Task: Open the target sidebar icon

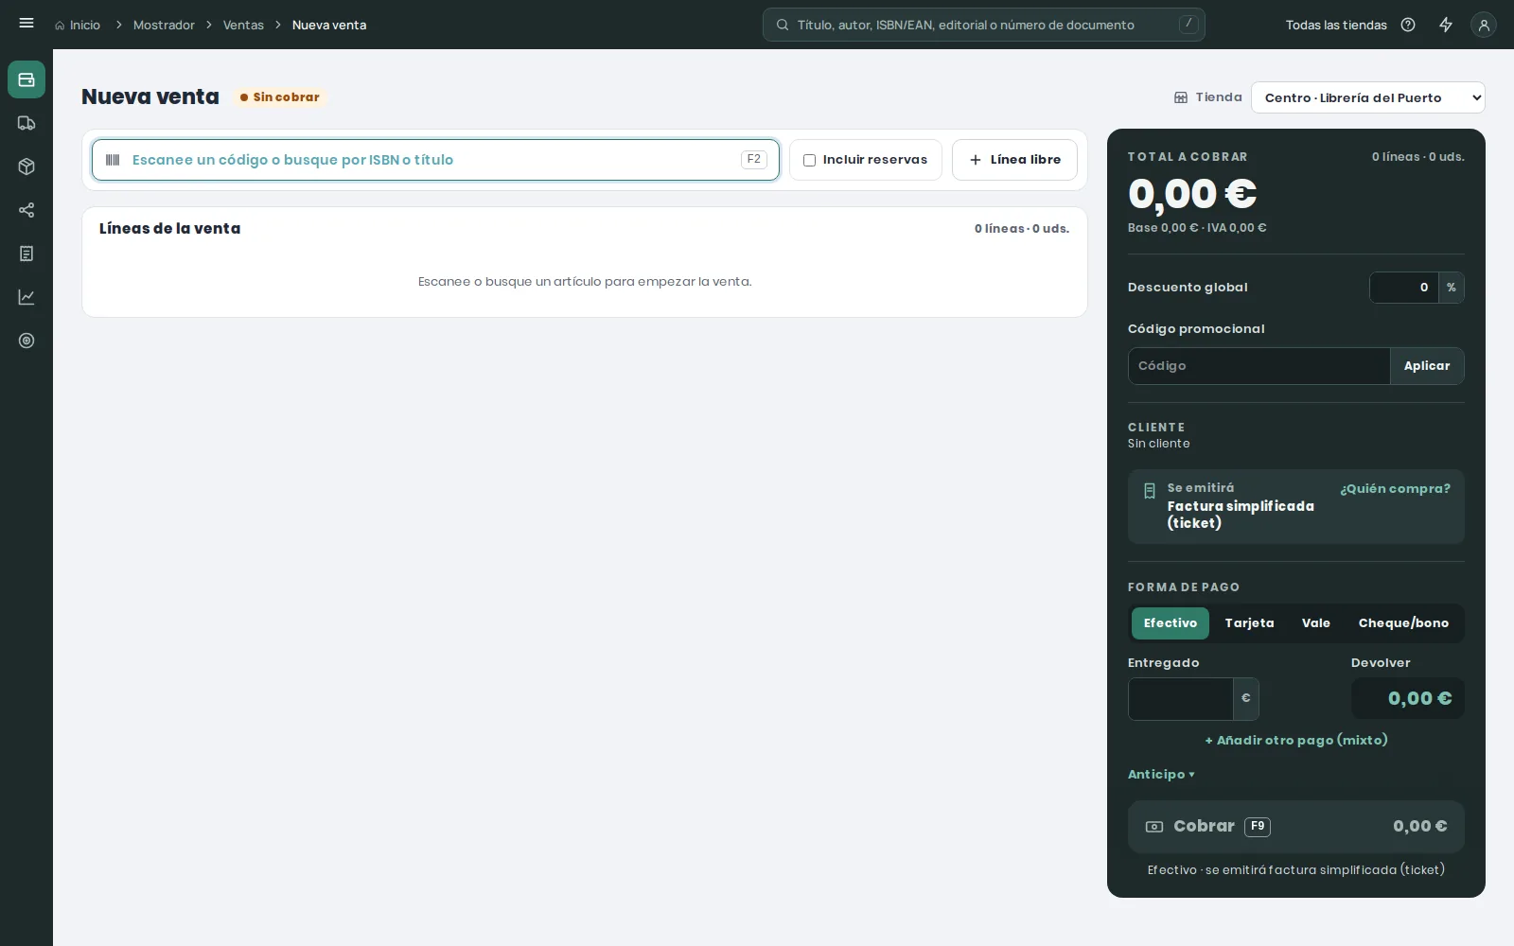Action: [26, 341]
